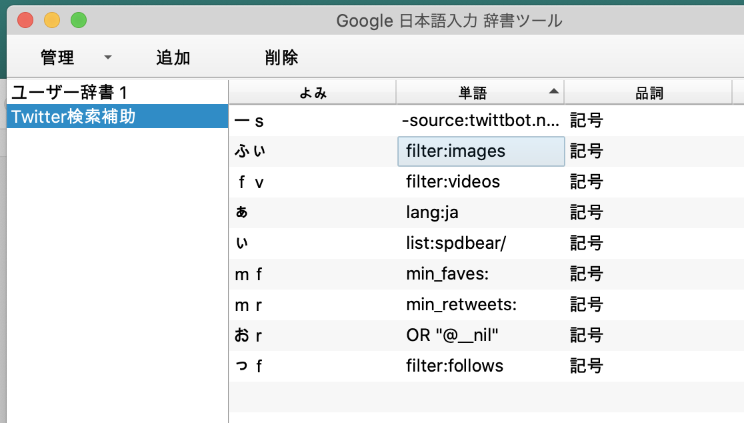The image size is (744, 423).
Task: Sort by the 品詞 column header
Action: click(649, 93)
